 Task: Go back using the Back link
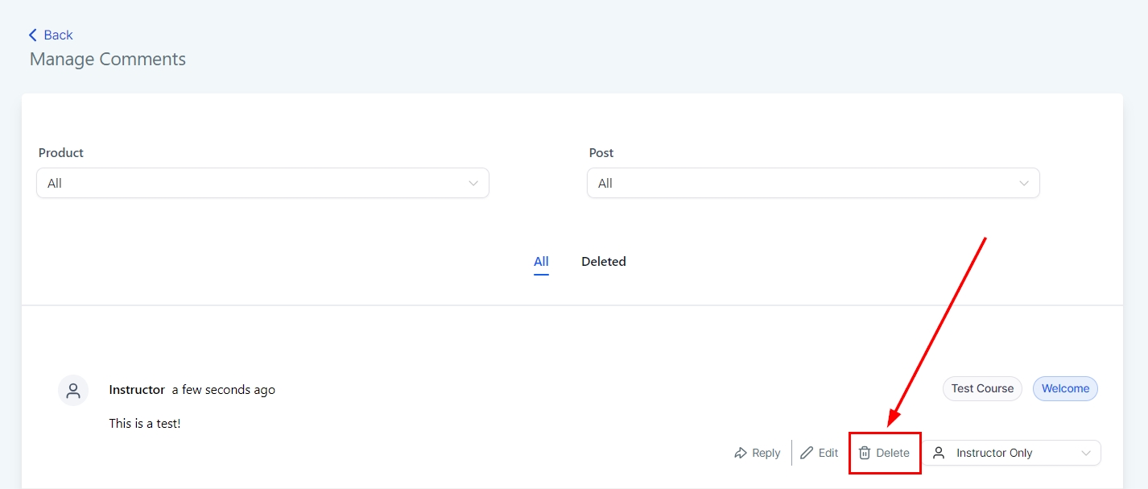pos(58,35)
